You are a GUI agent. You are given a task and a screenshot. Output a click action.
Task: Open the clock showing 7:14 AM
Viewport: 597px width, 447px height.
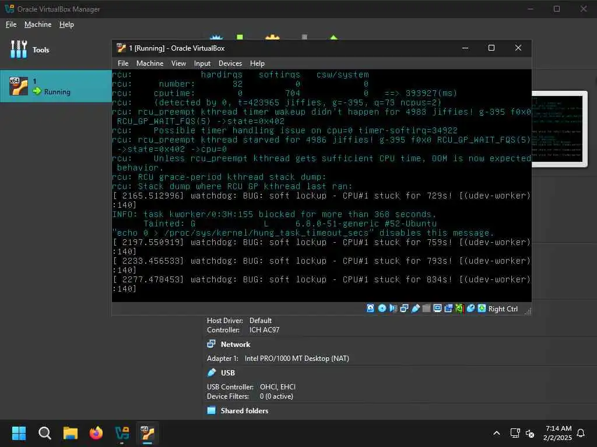pyautogui.click(x=558, y=433)
